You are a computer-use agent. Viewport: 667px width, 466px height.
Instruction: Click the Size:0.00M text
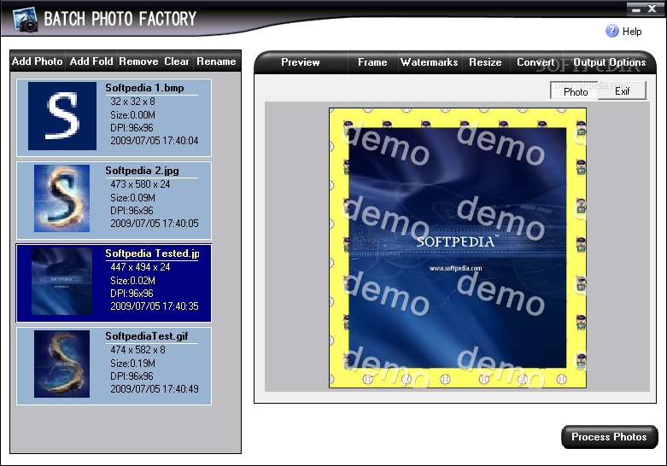coord(132,115)
